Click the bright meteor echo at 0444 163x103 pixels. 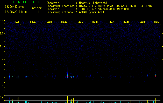pos(67,76)
